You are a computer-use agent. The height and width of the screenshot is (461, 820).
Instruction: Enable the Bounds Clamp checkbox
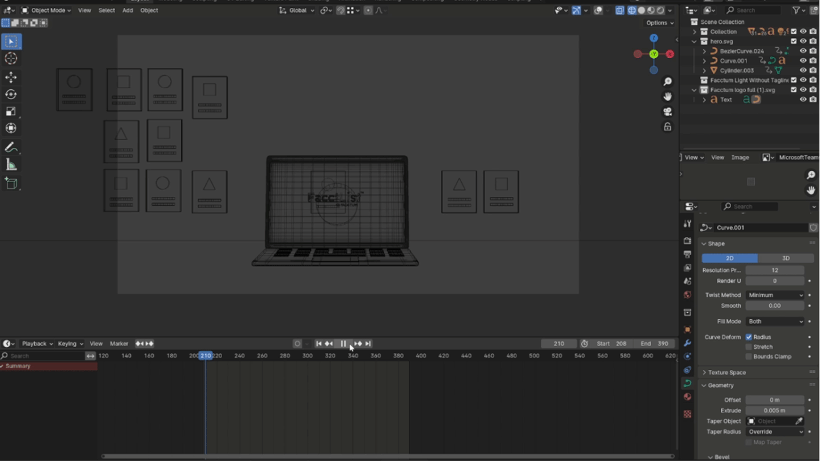click(749, 356)
